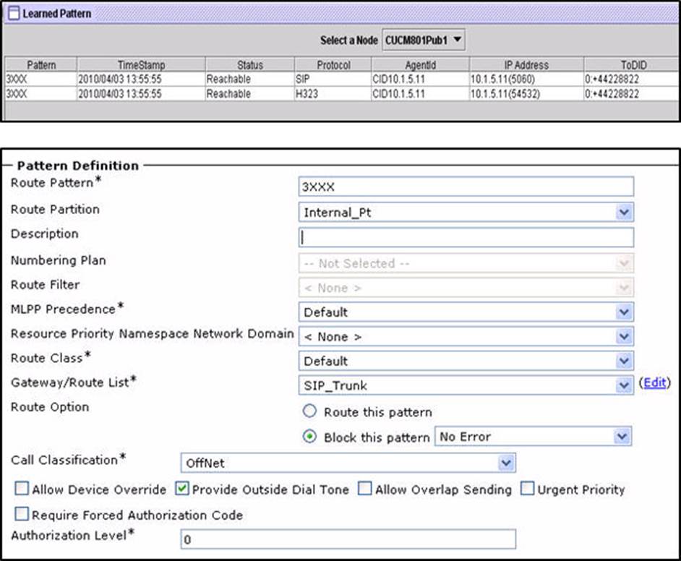Click inside the Route Pattern field
The height and width of the screenshot is (561, 681).
tap(466, 187)
